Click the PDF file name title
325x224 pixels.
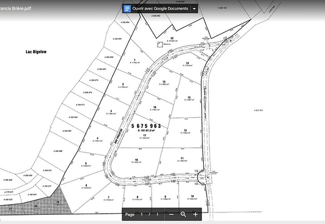pyautogui.click(x=16, y=8)
